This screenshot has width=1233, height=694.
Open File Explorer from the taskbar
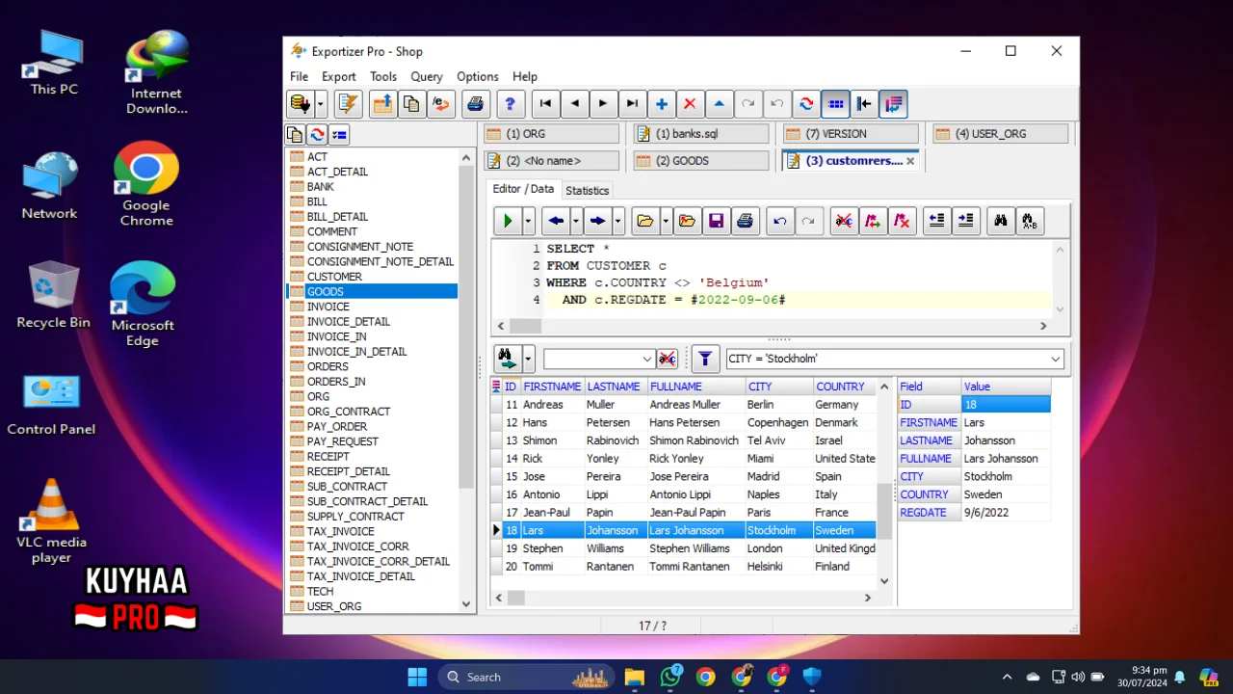pyautogui.click(x=634, y=677)
